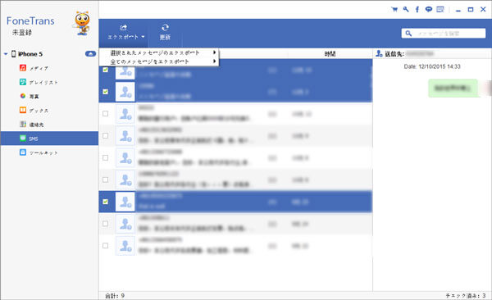Click the iPhone 5 device phone icon
492x300 pixels.
coord(13,54)
